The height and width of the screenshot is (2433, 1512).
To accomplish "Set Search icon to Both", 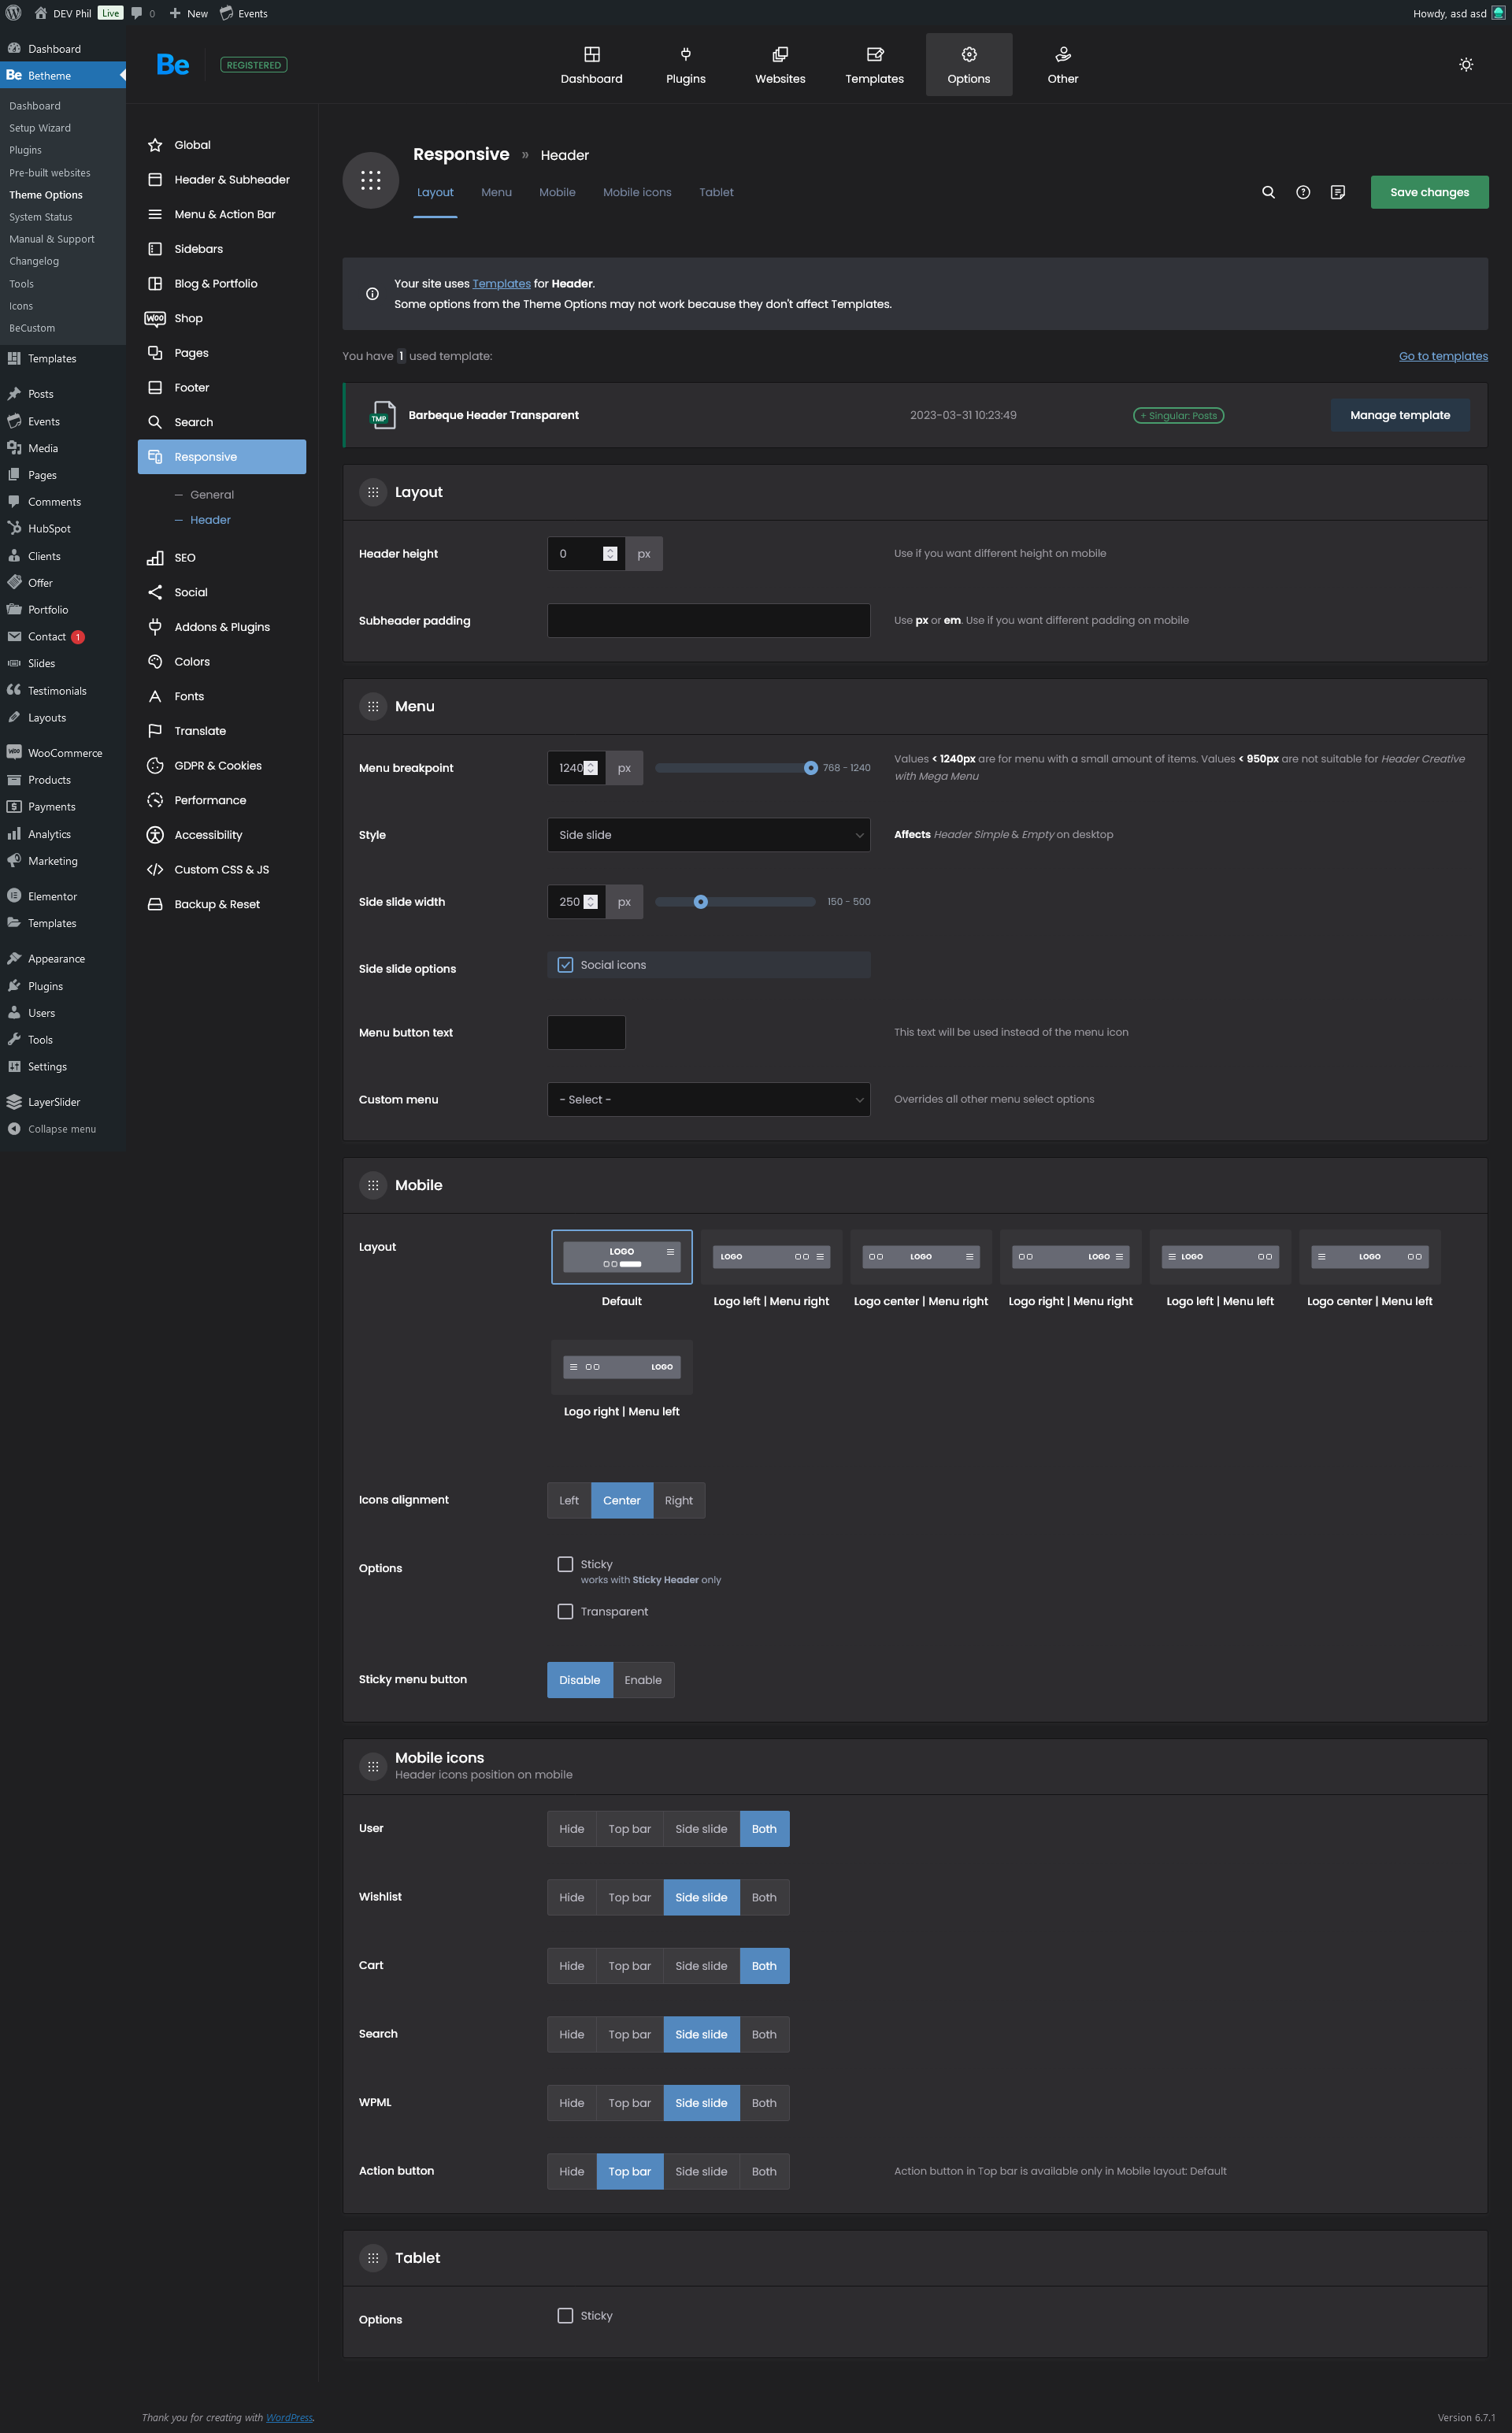I will [x=764, y=2034].
